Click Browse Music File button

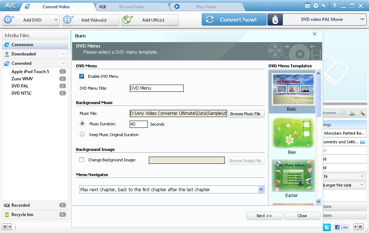(x=246, y=114)
